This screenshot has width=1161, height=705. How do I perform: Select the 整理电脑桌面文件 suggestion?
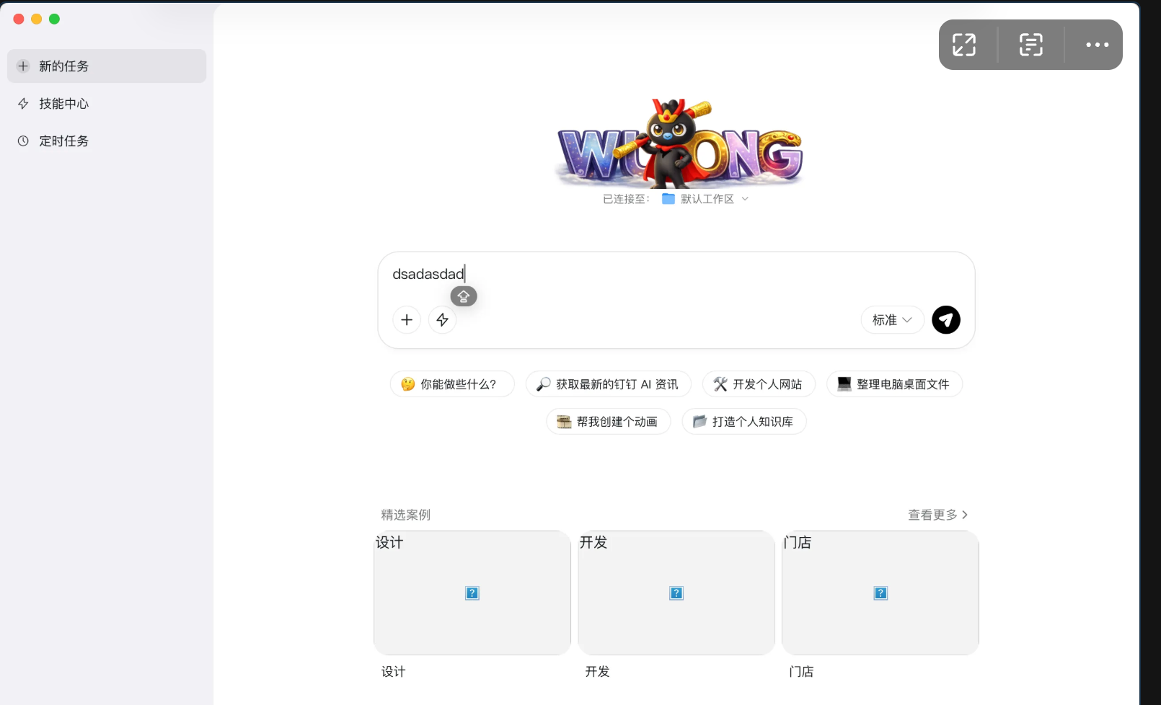pyautogui.click(x=894, y=384)
